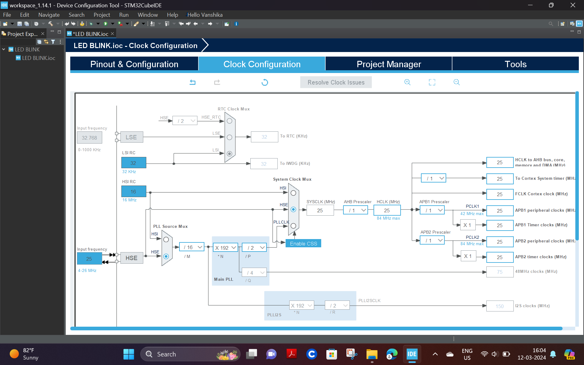Image resolution: width=584 pixels, height=365 pixels.
Task: Fit the clock diagram to the window
Action: [432, 82]
